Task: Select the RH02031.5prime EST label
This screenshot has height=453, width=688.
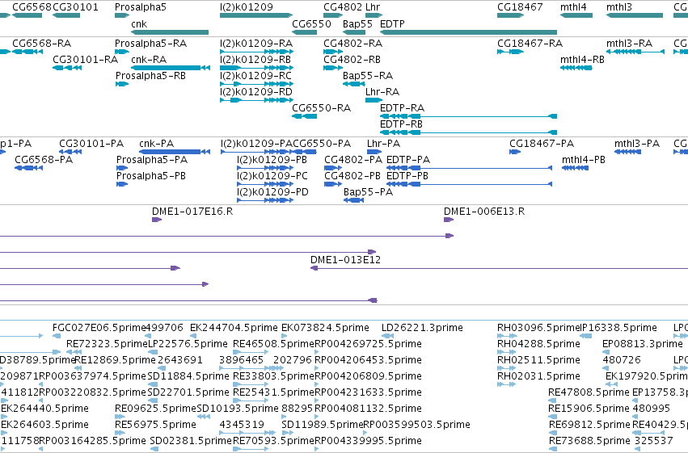Action: pos(538,376)
